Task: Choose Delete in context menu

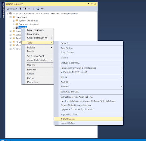Action: click(38, 74)
